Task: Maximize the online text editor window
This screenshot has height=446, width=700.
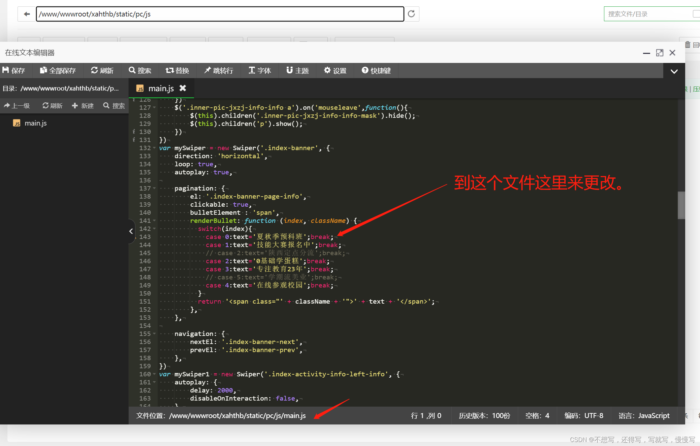Action: point(660,53)
